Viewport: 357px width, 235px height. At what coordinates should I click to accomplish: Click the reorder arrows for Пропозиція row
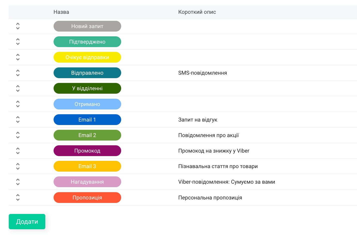(18, 197)
